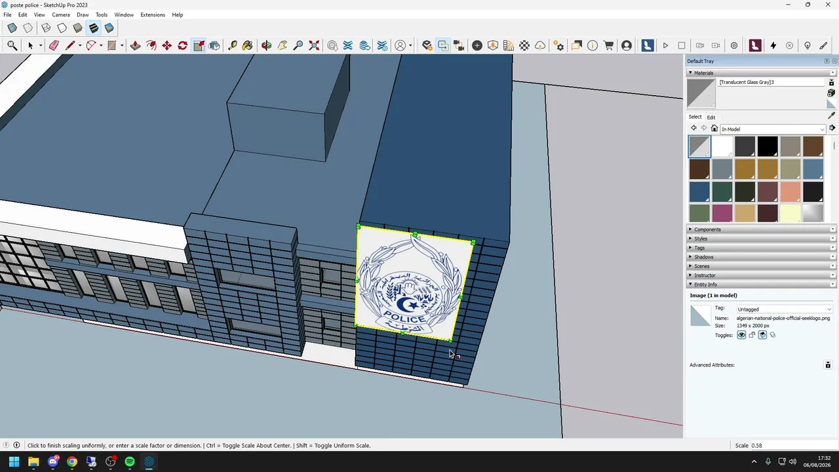The width and height of the screenshot is (839, 472).
Task: Click the V-Ray render play button
Action: 665,45
